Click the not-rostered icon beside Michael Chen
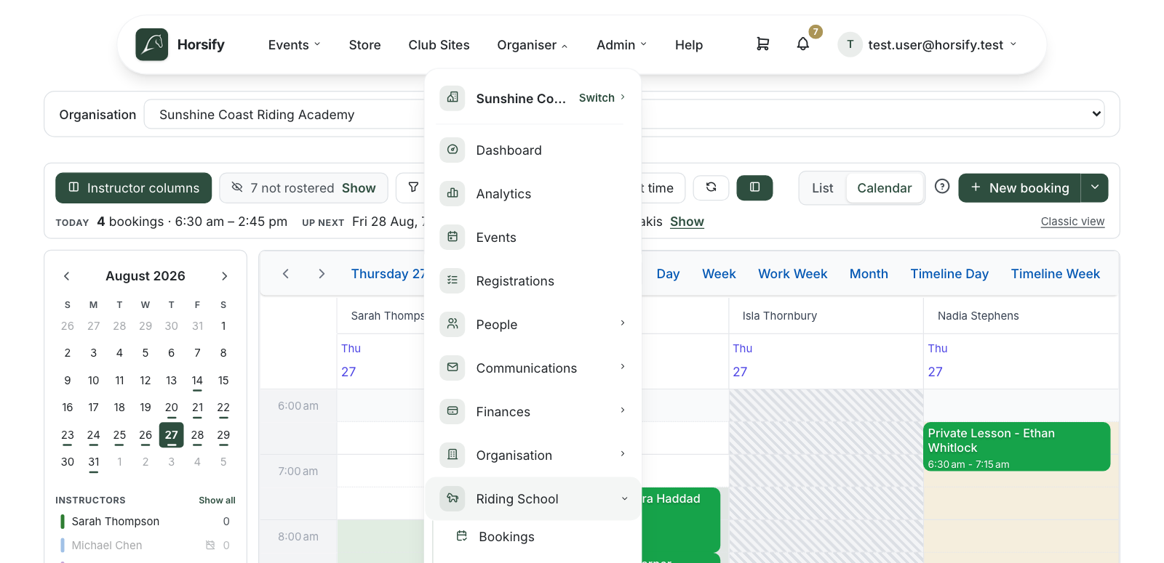The image size is (1164, 563). click(210, 545)
